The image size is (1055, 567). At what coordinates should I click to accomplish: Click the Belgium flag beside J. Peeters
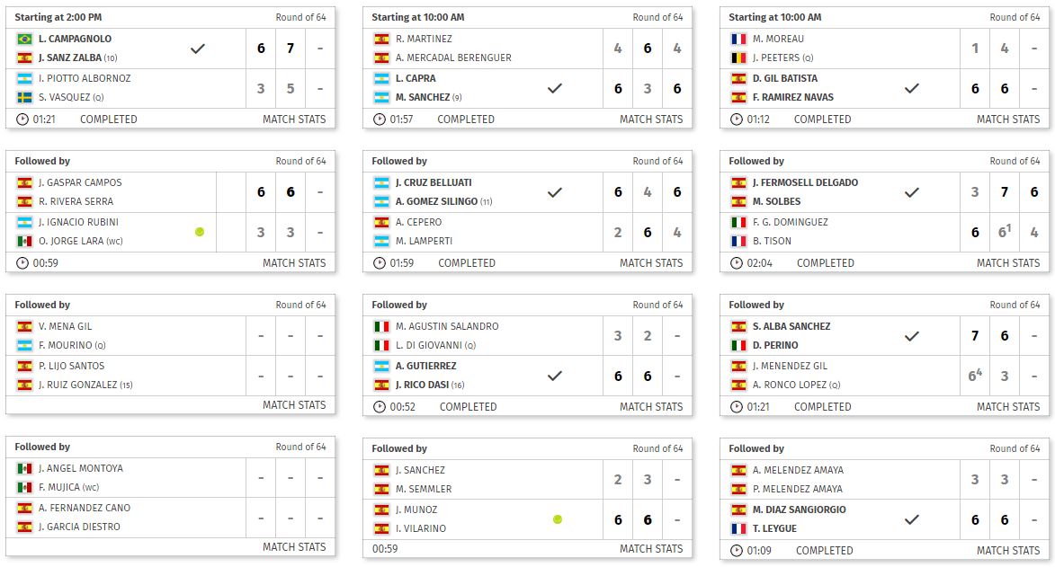tap(738, 58)
